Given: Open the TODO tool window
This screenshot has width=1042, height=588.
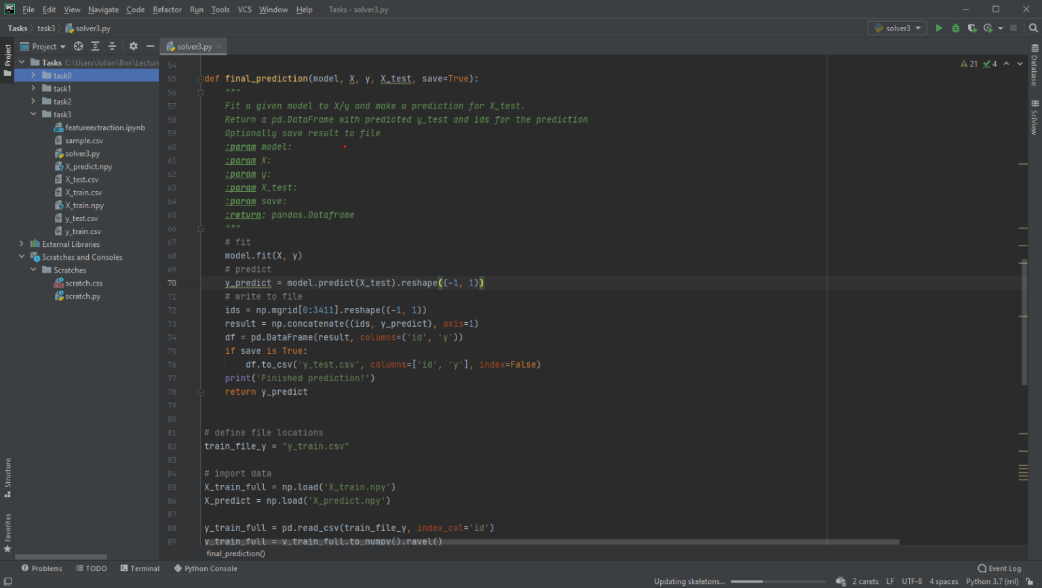Looking at the screenshot, I should coord(92,568).
